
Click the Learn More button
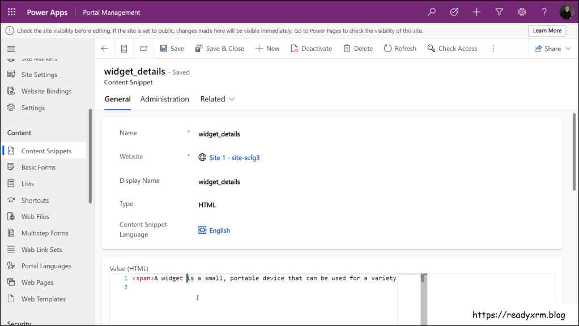pos(547,31)
